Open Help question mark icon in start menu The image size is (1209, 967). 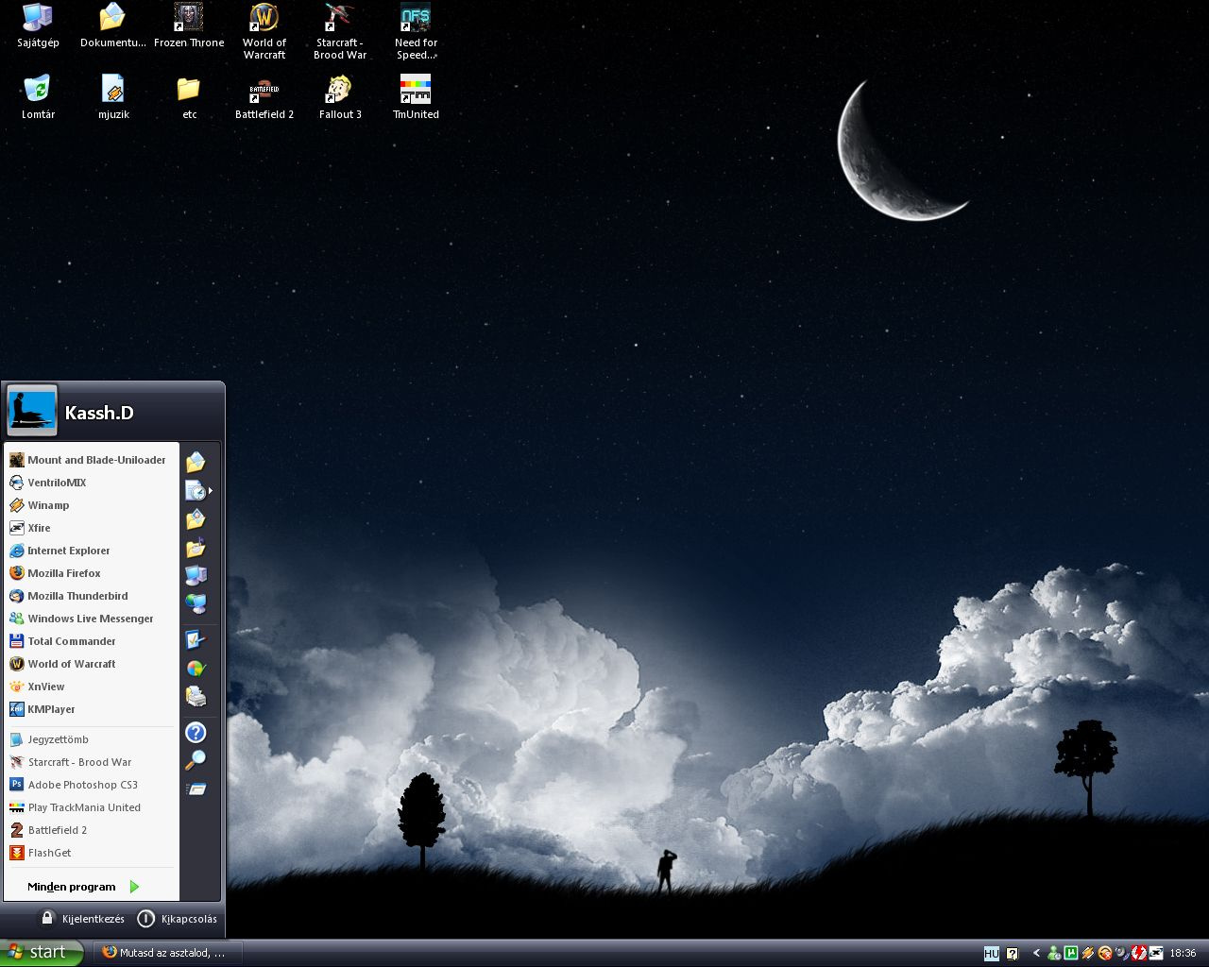coord(196,733)
